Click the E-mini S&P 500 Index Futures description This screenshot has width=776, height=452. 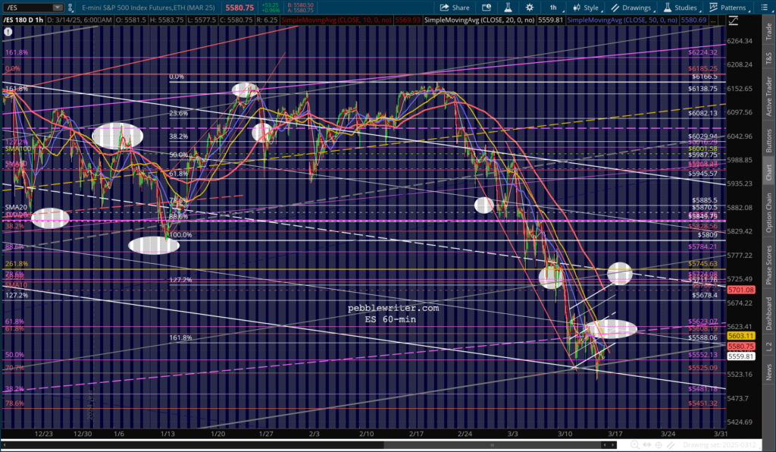tap(149, 8)
